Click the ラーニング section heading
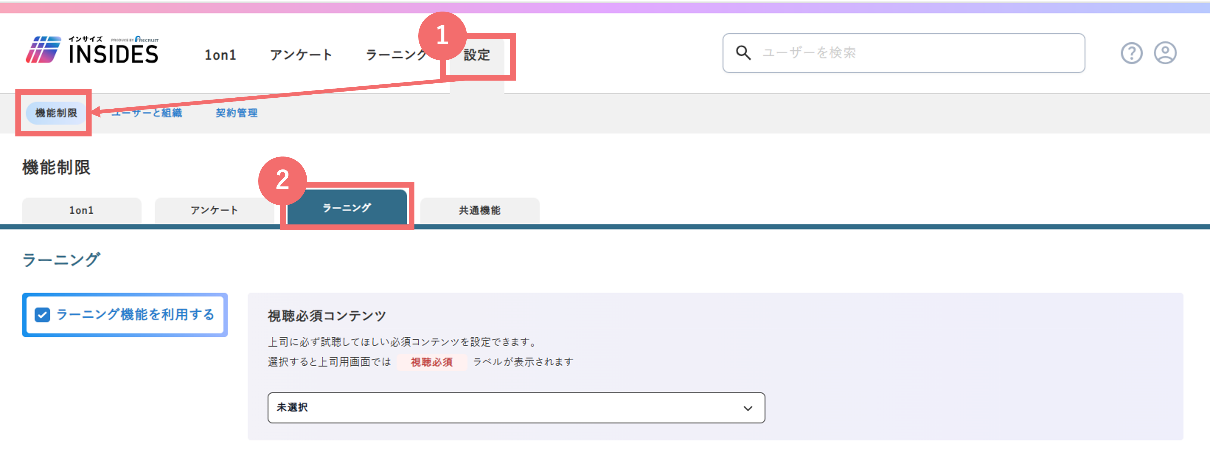Image resolution: width=1210 pixels, height=472 pixels. click(x=61, y=259)
